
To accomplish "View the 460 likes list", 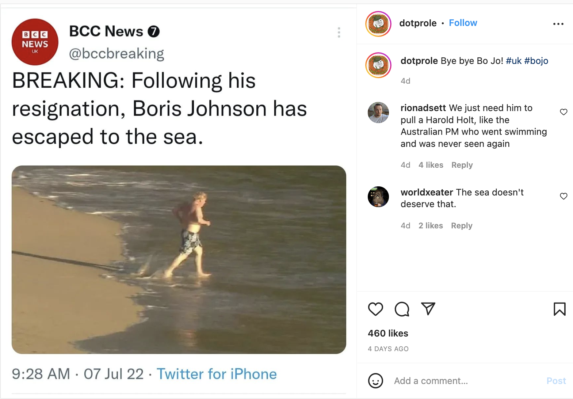I will 388,333.
